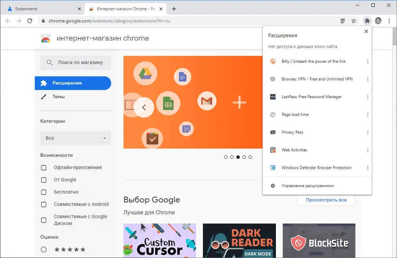Check the Офлайн-приложения checkbox
The width and height of the screenshot is (397, 258).
tap(44, 168)
